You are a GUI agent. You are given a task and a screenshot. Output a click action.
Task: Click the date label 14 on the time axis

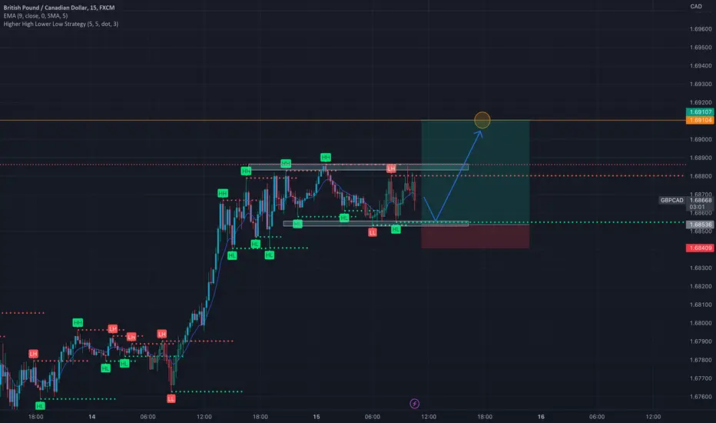pyautogui.click(x=91, y=417)
